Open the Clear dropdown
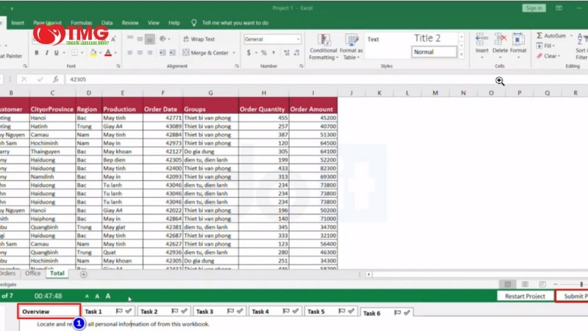 click(548, 56)
